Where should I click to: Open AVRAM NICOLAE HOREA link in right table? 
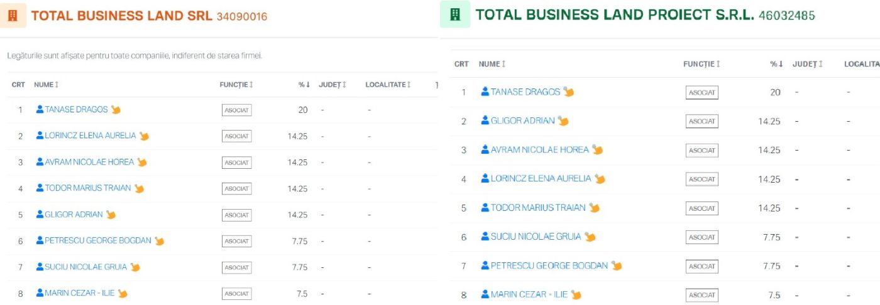point(540,149)
